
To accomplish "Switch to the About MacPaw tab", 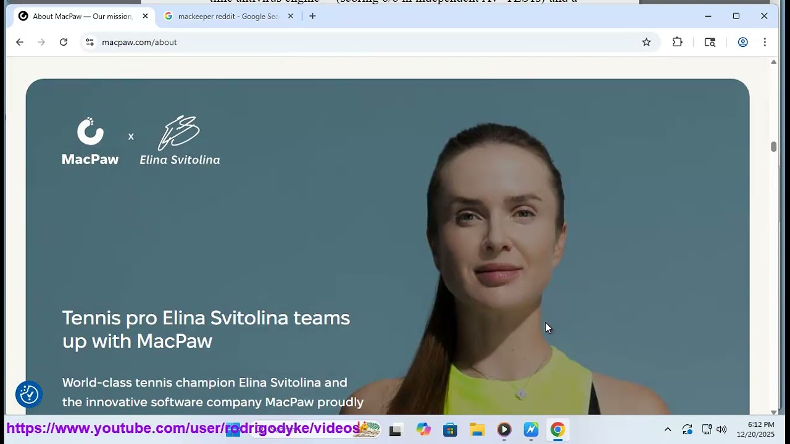I will 84,16.
